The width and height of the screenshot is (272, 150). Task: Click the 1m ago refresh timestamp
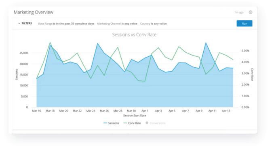(239, 12)
